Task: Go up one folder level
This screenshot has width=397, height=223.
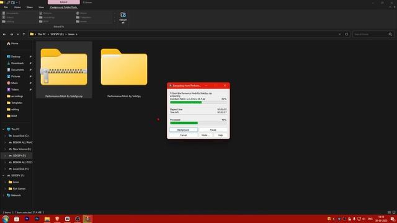Action: (x=24, y=34)
